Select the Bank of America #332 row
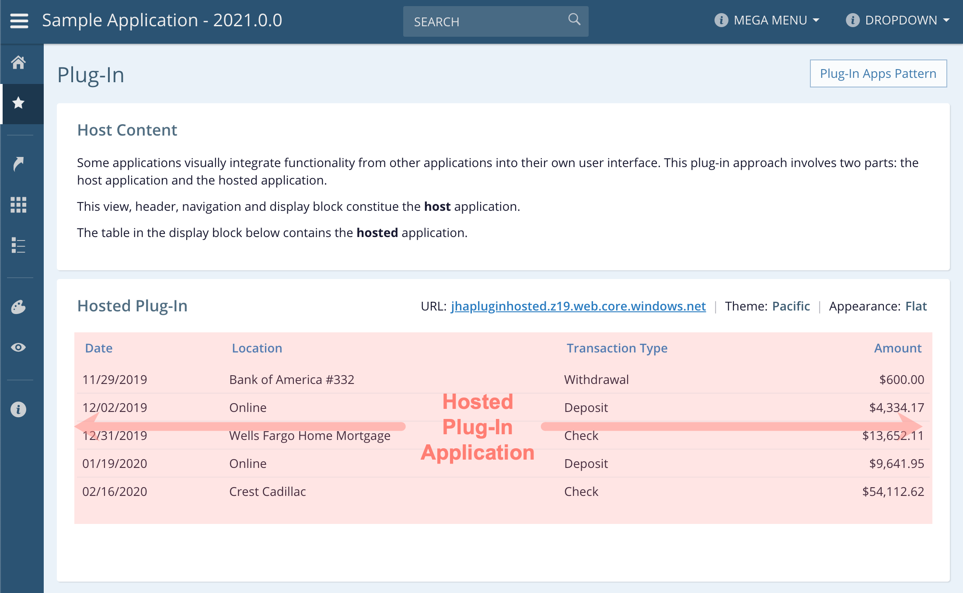This screenshot has height=593, width=963. click(292, 380)
